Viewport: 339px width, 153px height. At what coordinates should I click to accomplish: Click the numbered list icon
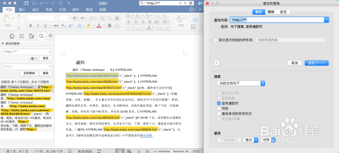pyautogui.click(x=138, y=16)
